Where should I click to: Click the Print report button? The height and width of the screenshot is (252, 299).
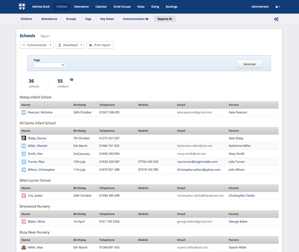pyautogui.click(x=100, y=45)
